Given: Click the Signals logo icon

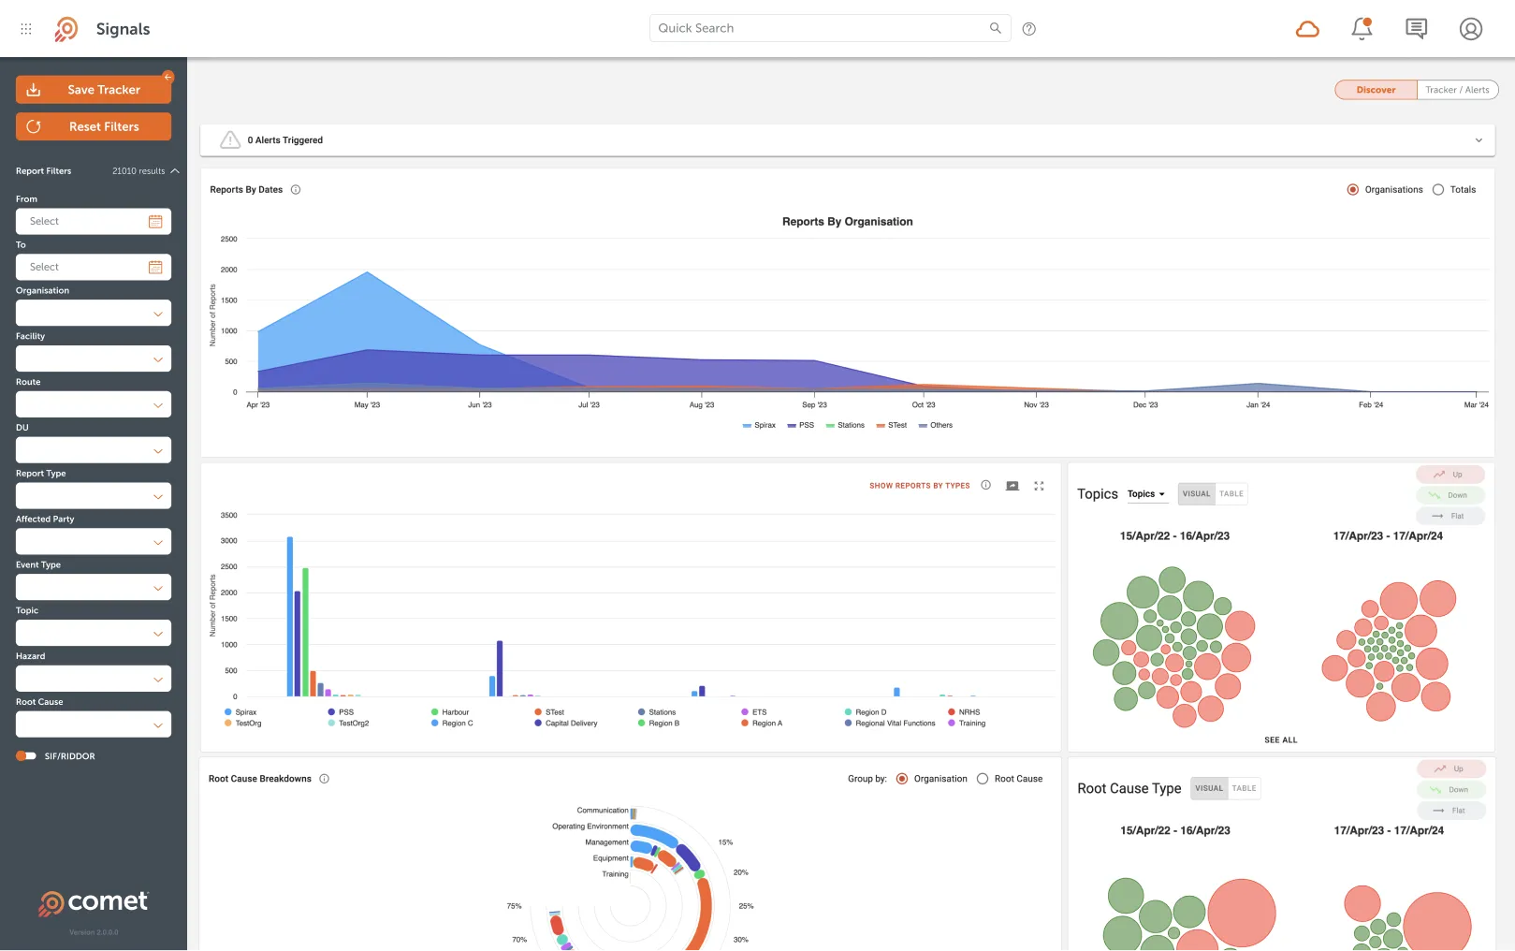Looking at the screenshot, I should click(x=66, y=29).
